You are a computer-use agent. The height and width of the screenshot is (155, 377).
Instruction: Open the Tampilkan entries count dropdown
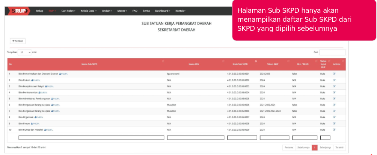[x=25, y=52]
